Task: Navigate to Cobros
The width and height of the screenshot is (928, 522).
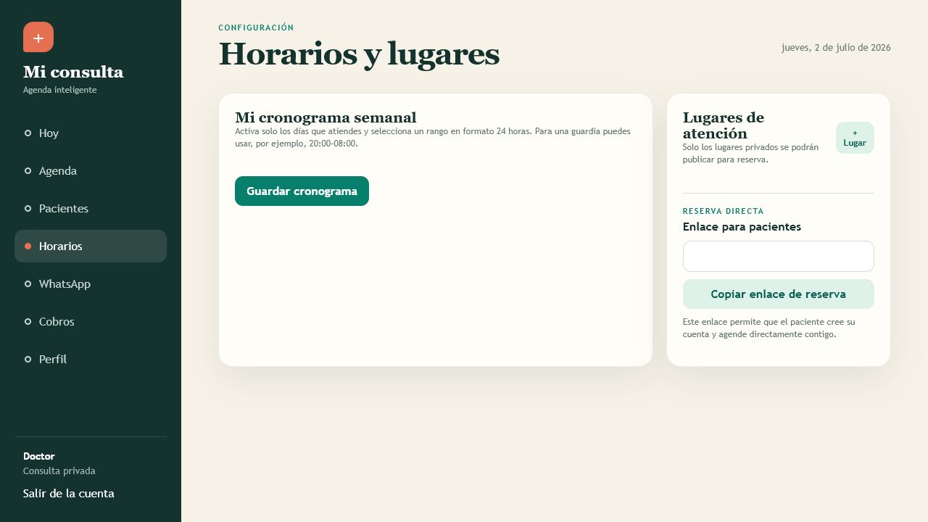Action: (91, 321)
